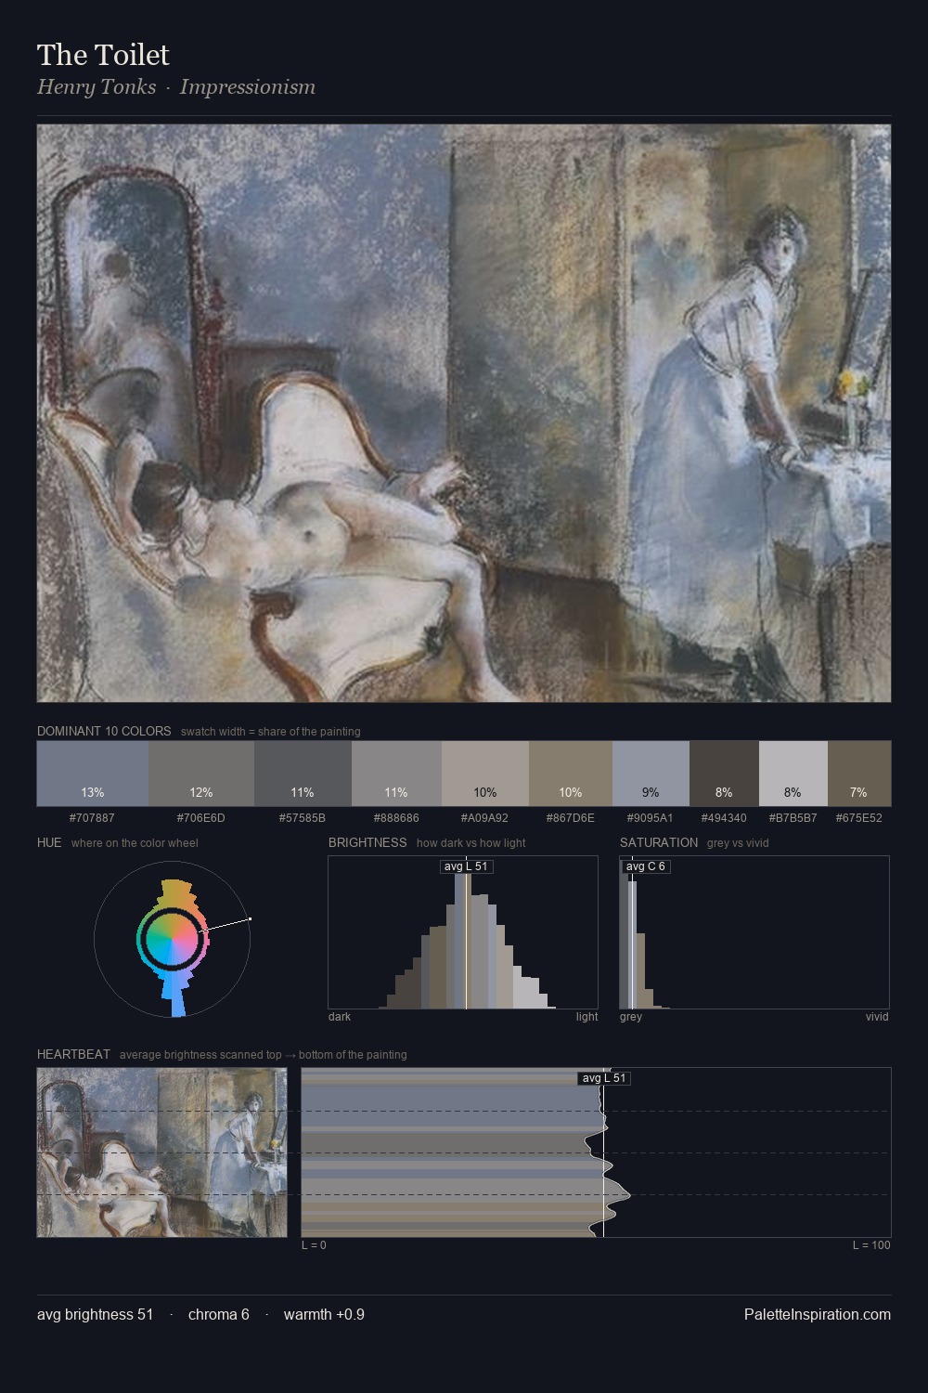Click the 'BRIGHTNESS' section heading
Viewport: 928px width, 1393px height.
pos(367,842)
